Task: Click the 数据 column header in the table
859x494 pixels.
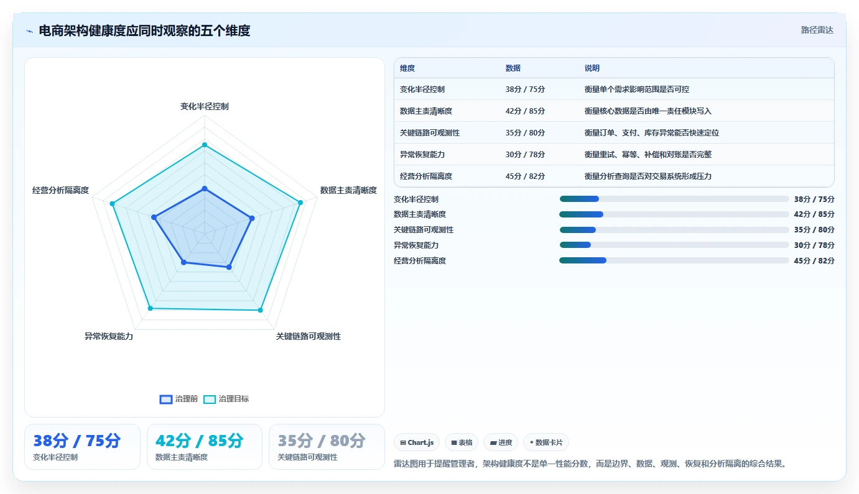Action: point(513,68)
